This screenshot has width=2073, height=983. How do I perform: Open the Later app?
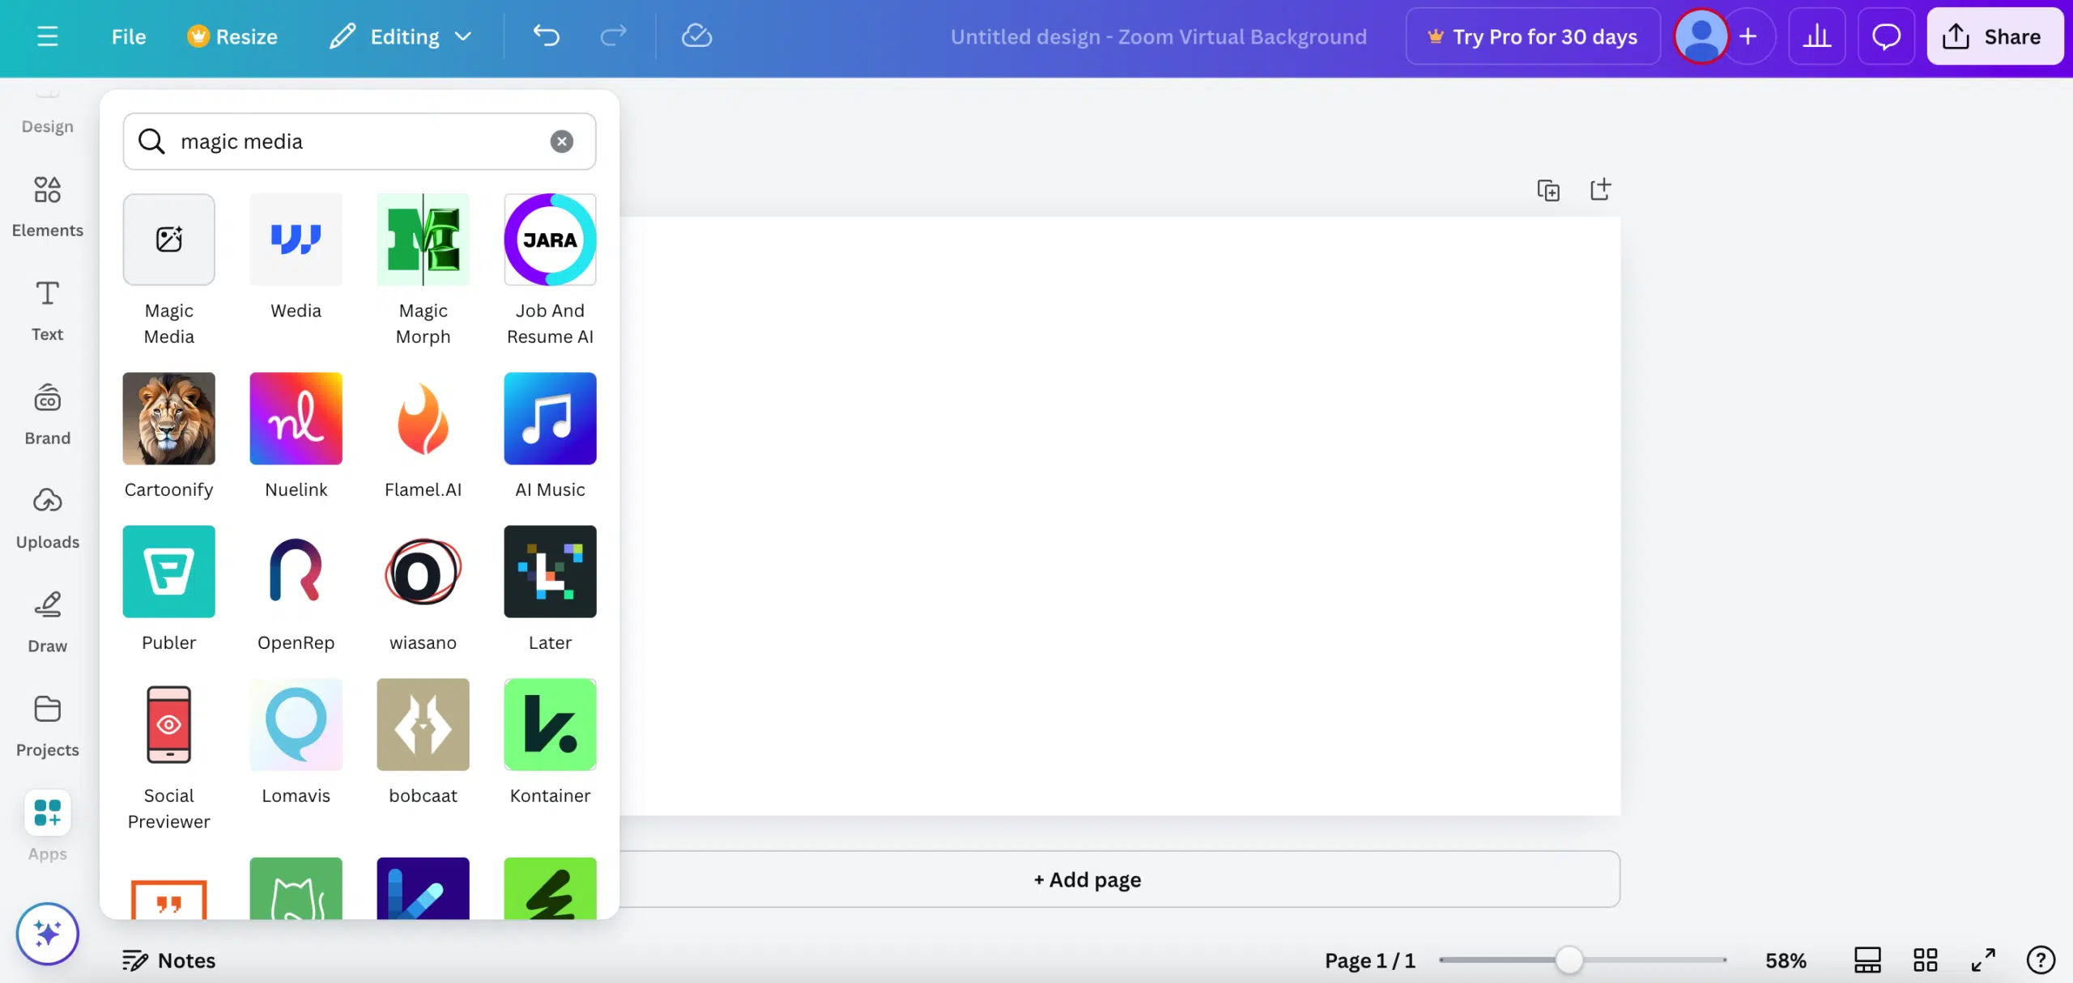click(x=550, y=589)
